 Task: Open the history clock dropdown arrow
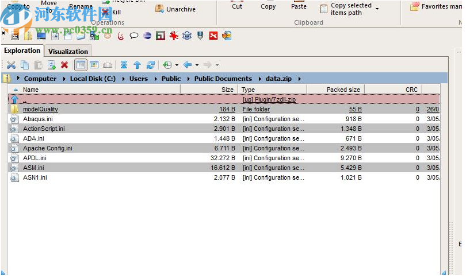[x=177, y=65]
